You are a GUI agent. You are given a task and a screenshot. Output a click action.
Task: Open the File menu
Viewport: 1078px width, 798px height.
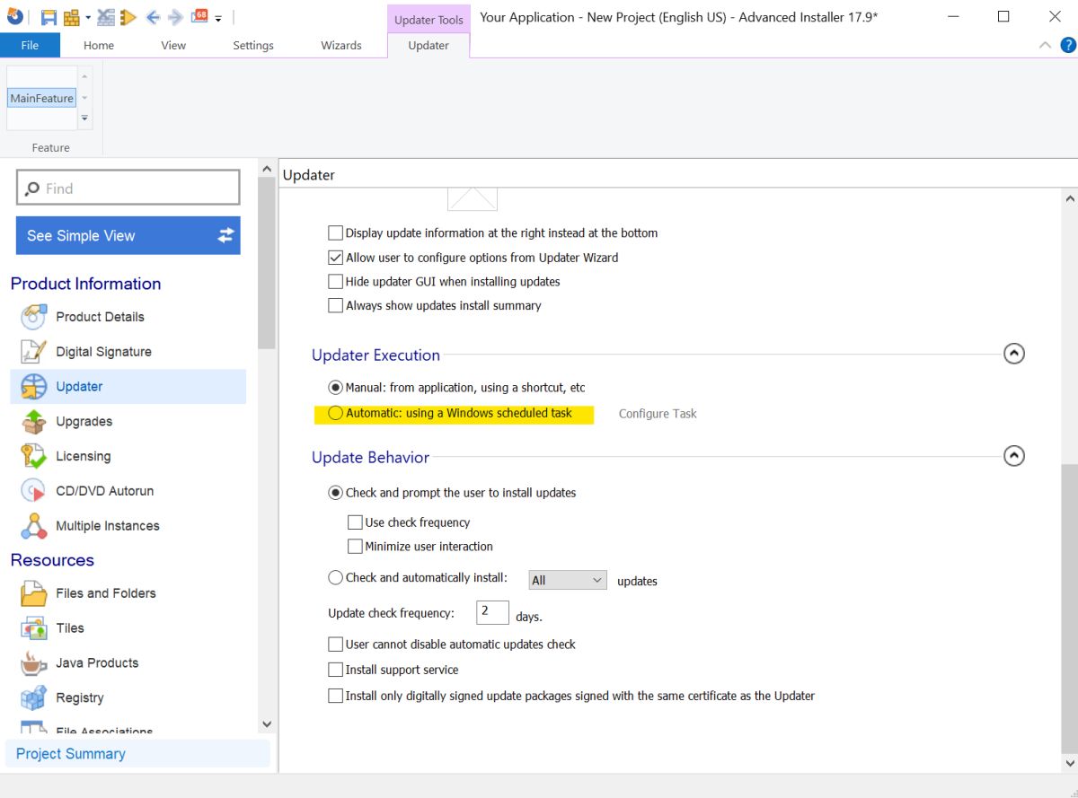pos(30,45)
